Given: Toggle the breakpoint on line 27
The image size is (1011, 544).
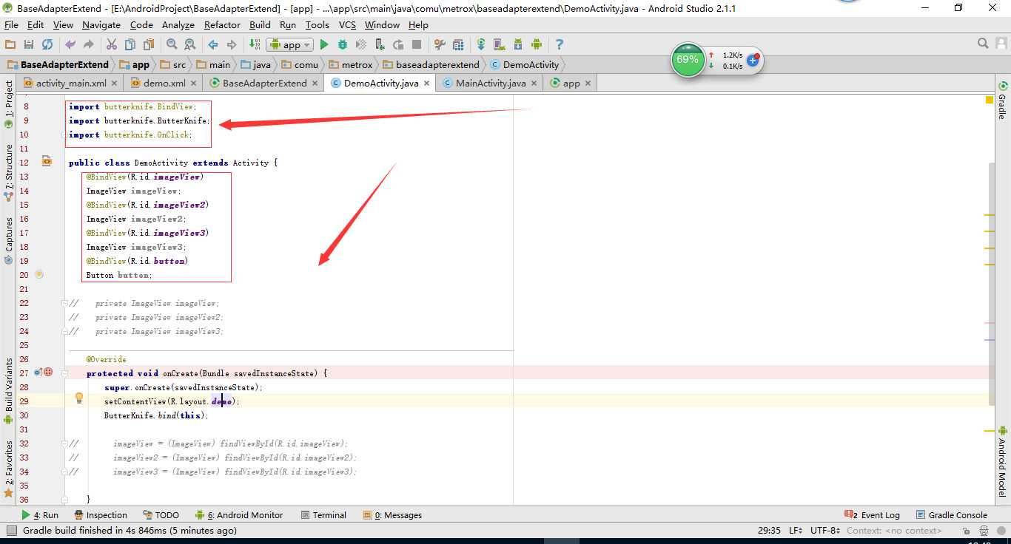Looking at the screenshot, I should [x=48, y=373].
